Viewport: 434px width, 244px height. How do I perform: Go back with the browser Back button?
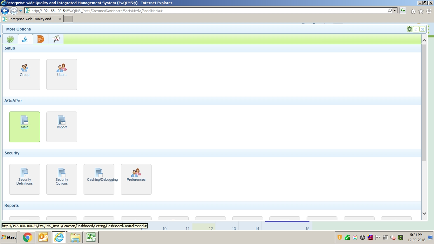pos(5,10)
